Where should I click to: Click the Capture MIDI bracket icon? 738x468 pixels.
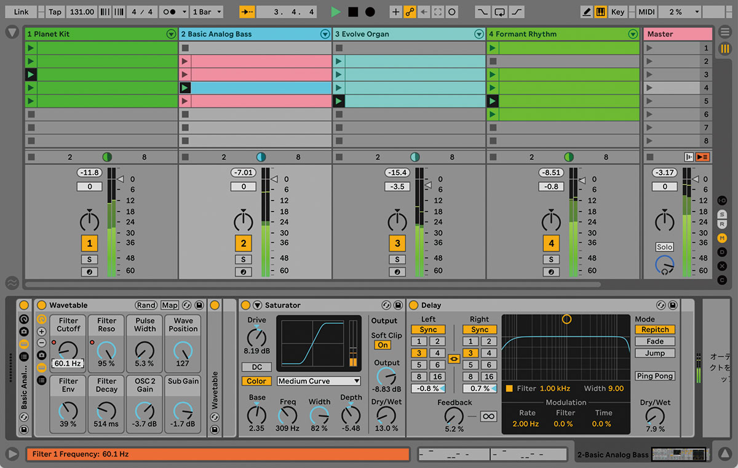click(x=438, y=12)
